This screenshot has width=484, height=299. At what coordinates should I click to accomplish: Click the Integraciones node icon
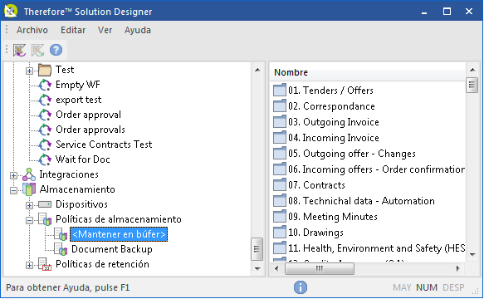point(29,174)
